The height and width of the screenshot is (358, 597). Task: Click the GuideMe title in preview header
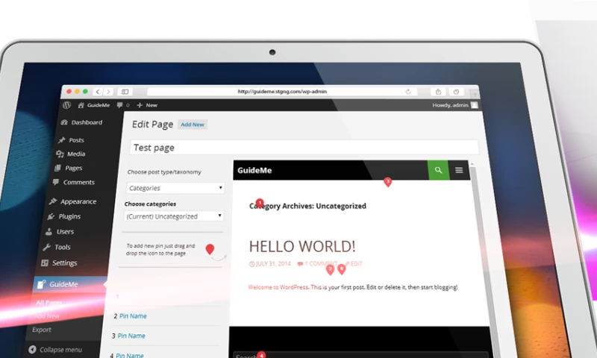[x=254, y=171]
